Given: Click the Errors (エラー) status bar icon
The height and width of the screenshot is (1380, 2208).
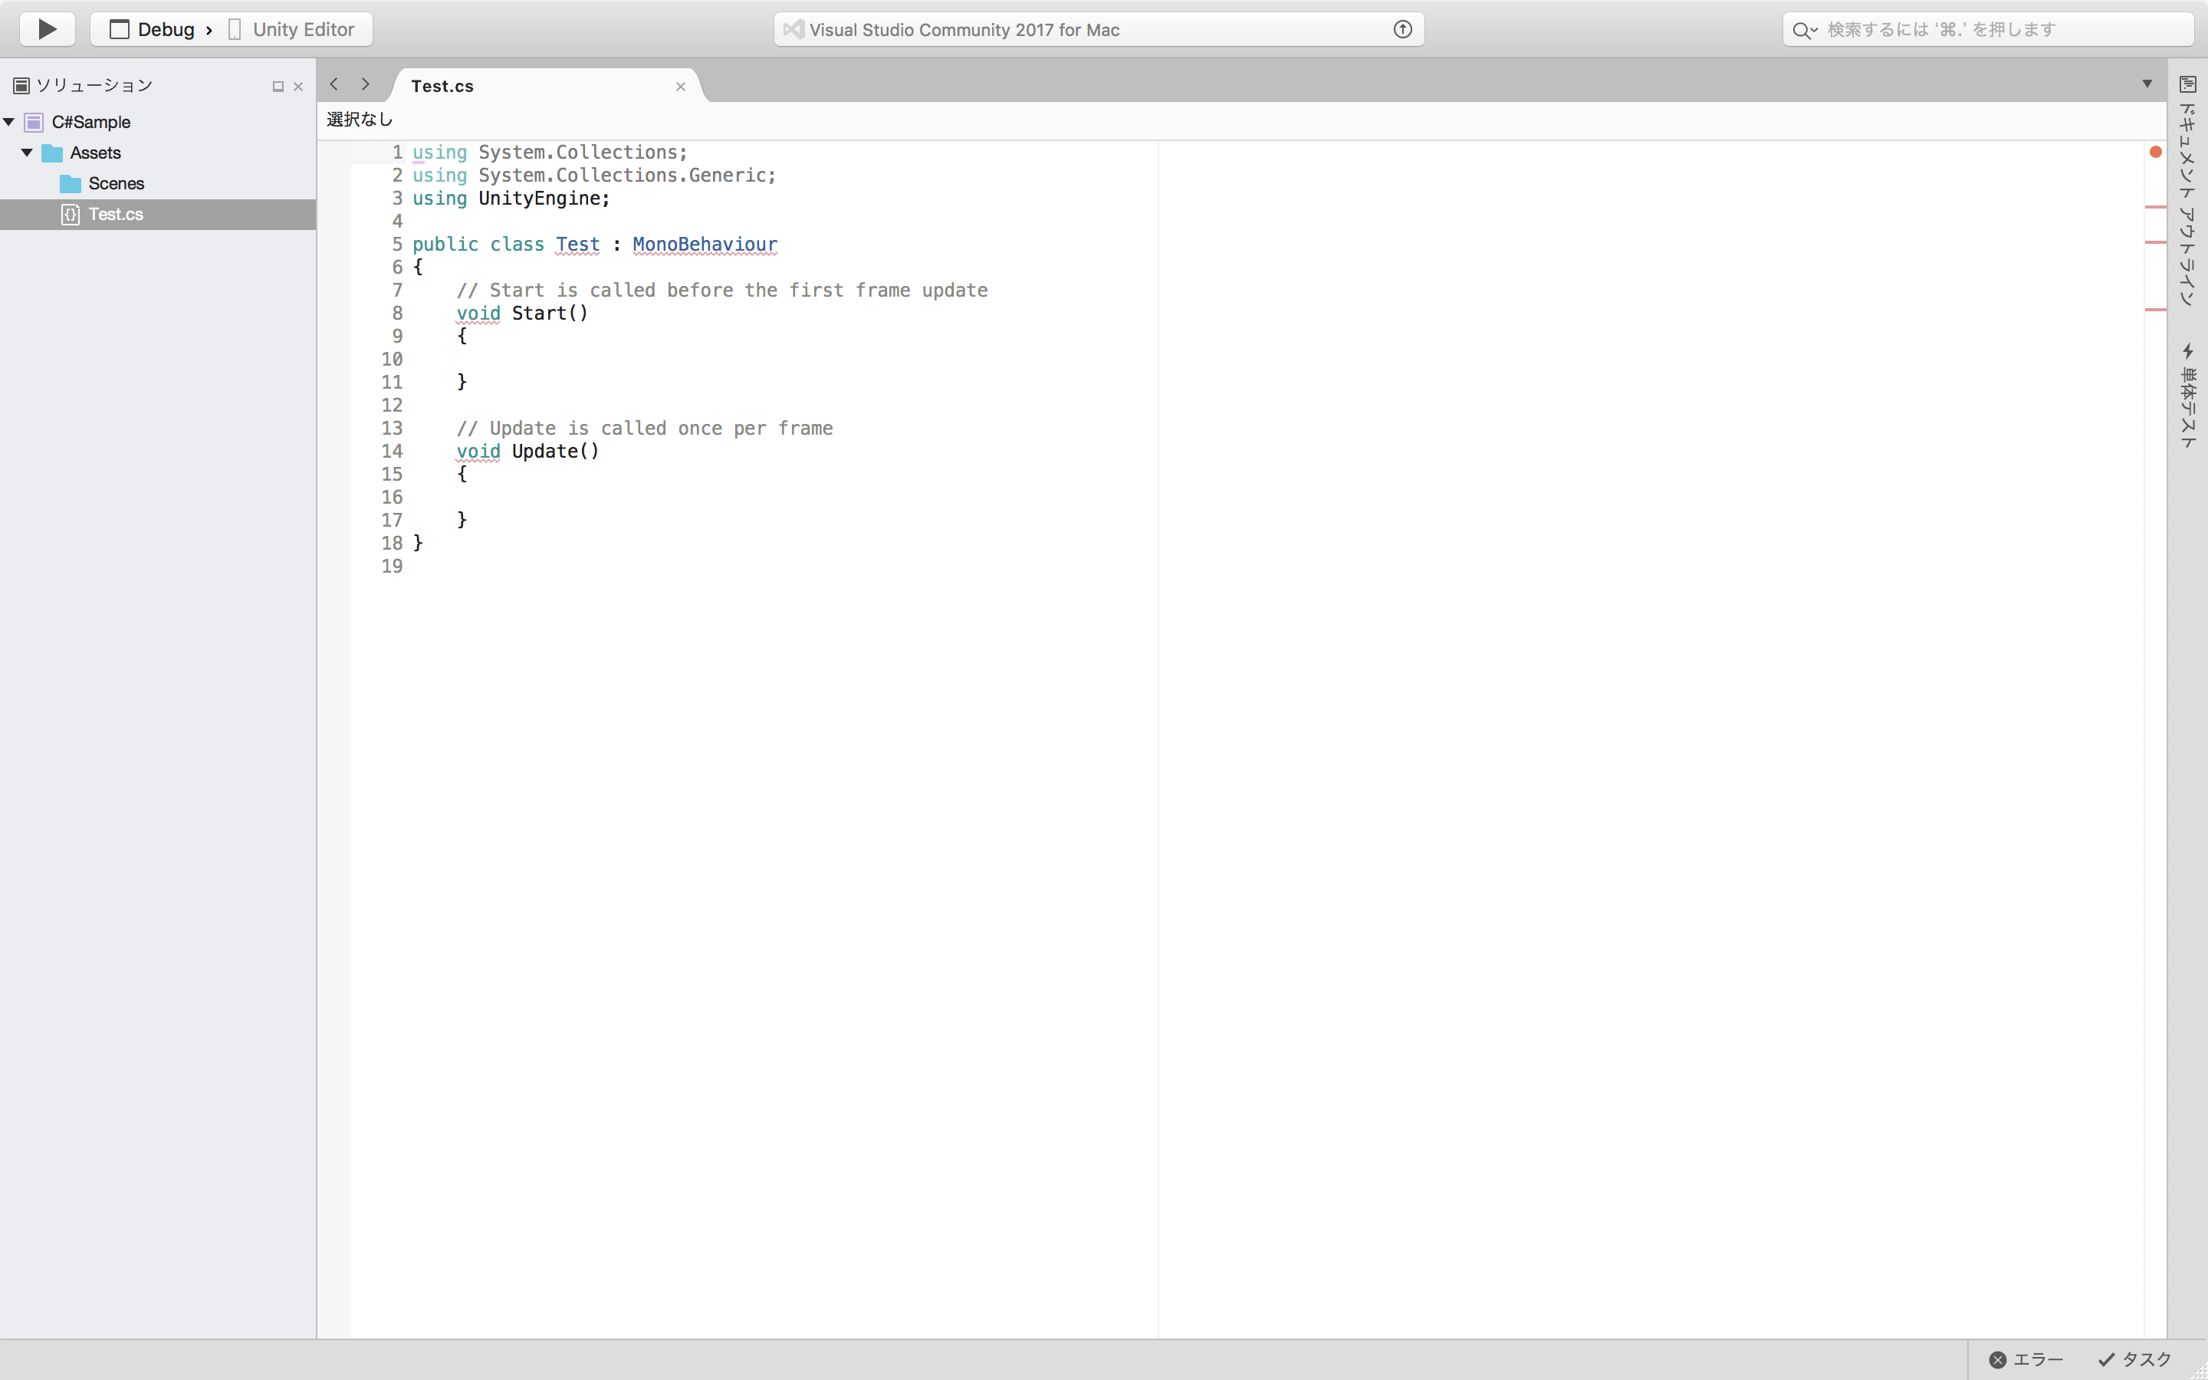Looking at the screenshot, I should click(1998, 1359).
